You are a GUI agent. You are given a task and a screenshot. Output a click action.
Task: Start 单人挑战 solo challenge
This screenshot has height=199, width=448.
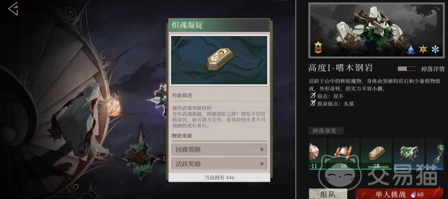click(399, 194)
